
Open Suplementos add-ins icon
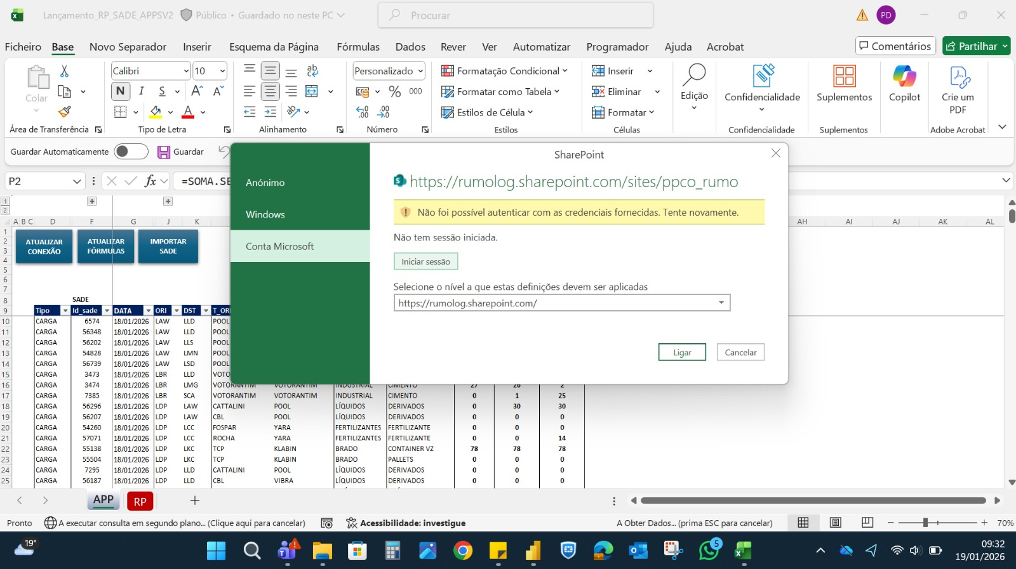[x=844, y=77]
